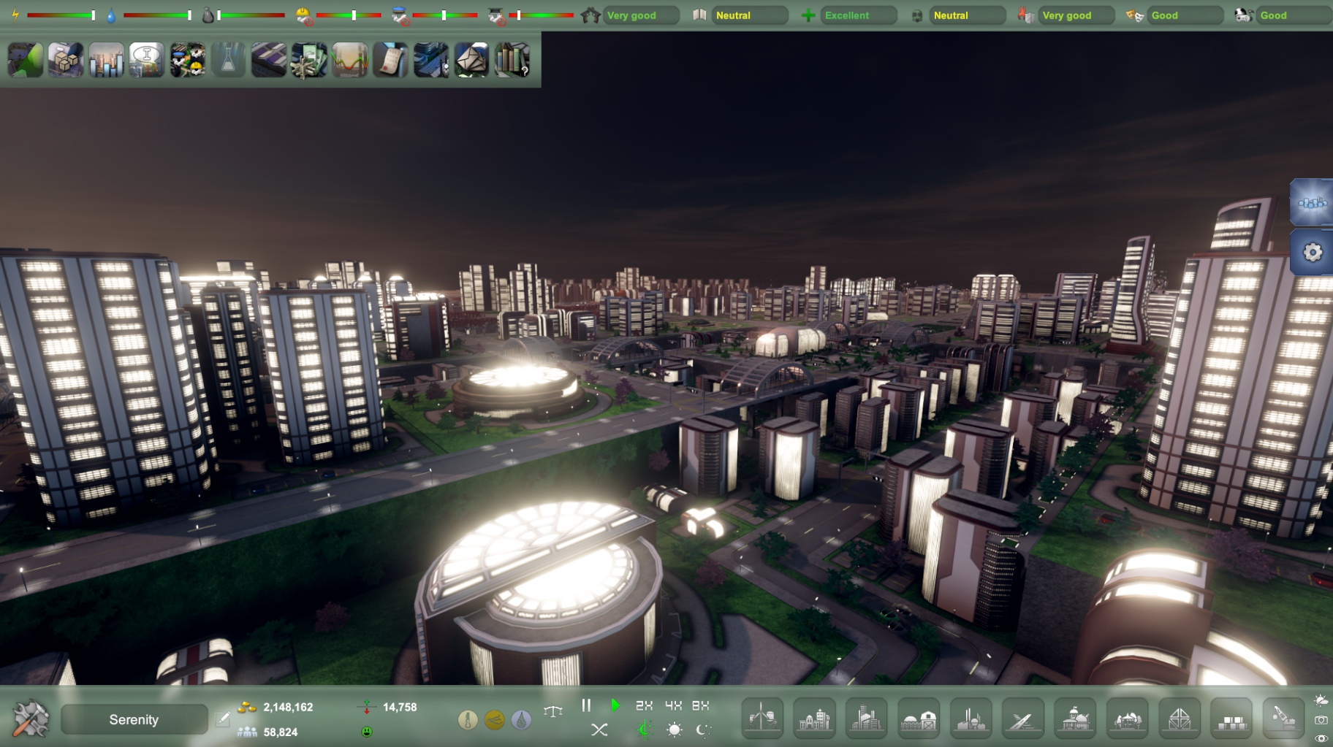Open the framed structure build menu
Image resolution: width=1333 pixels, height=747 pixels.
tap(1180, 718)
